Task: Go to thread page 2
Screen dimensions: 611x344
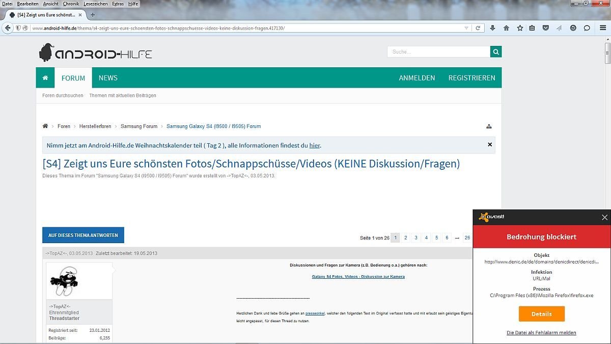Action: 406,237
